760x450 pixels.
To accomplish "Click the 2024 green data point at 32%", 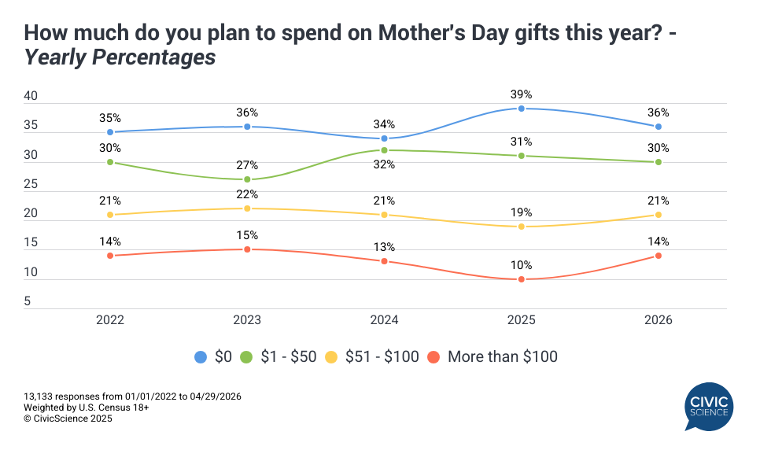I will click(384, 150).
